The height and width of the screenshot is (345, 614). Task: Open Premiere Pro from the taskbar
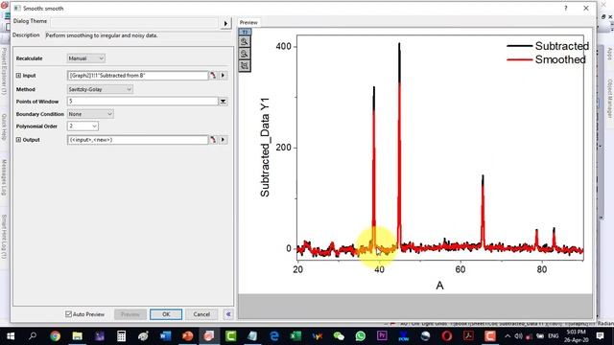(x=382, y=336)
